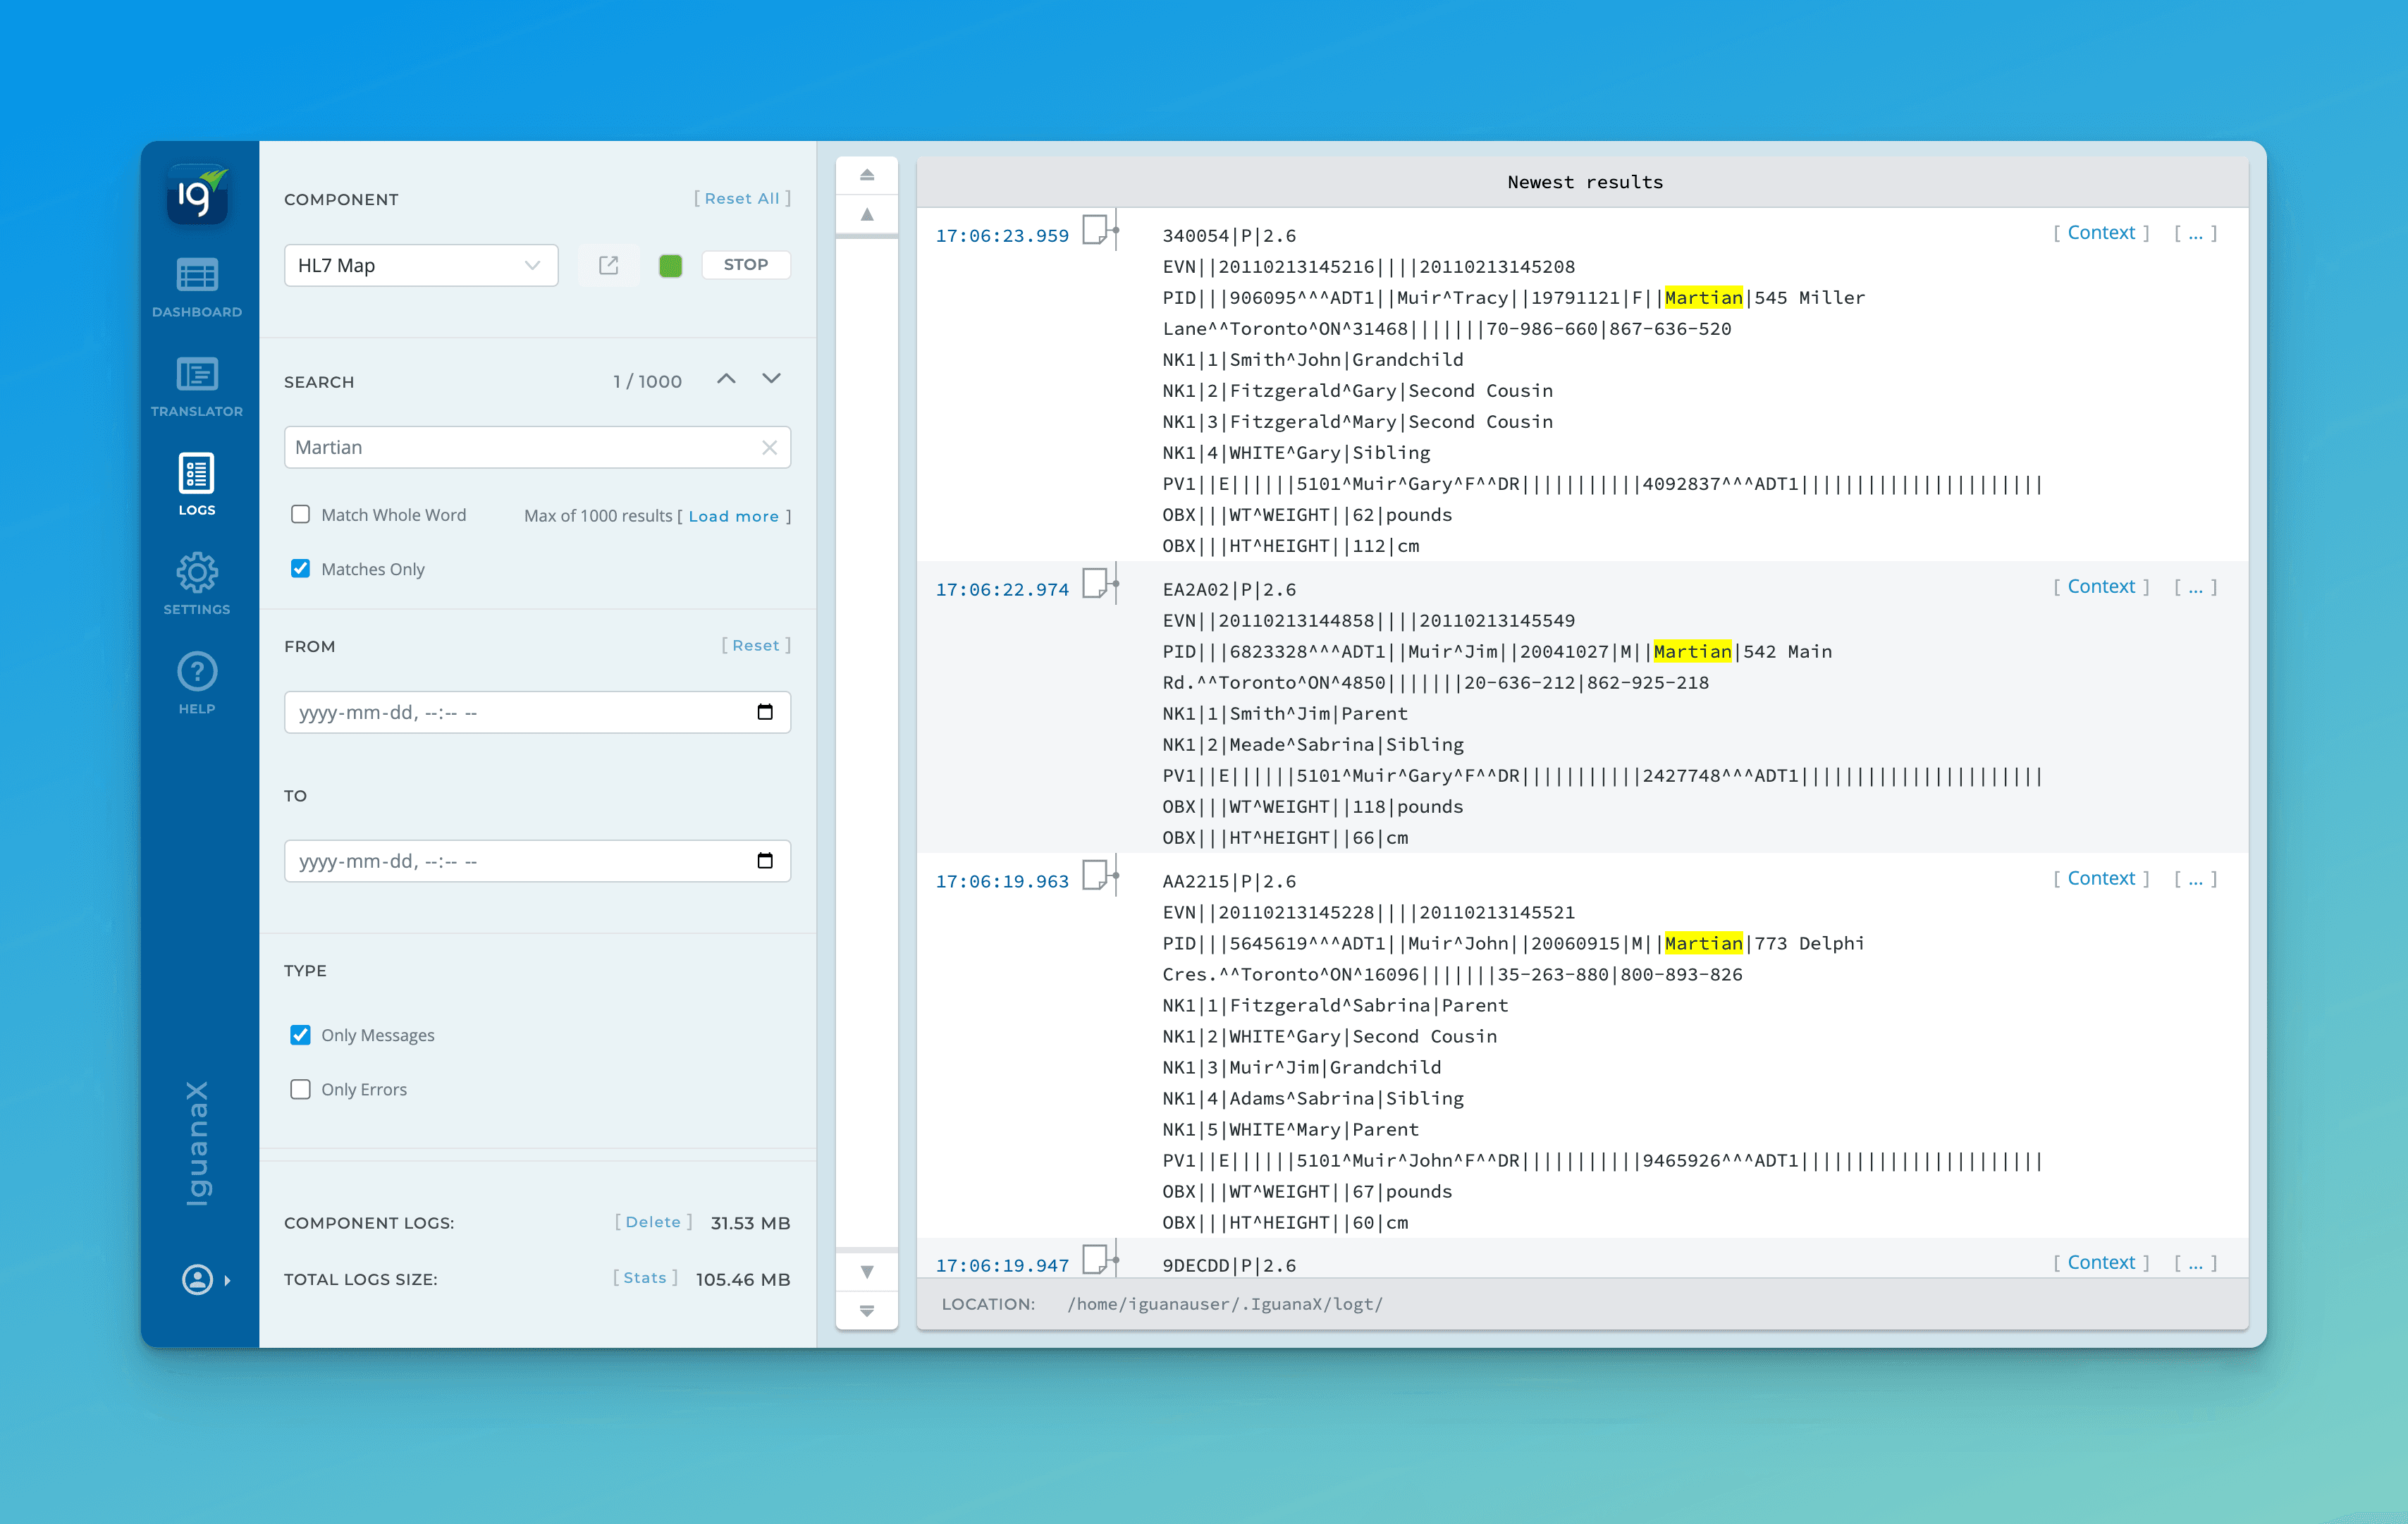Open Context for the AA2215 message
This screenshot has height=1524, width=2408.
(2101, 879)
